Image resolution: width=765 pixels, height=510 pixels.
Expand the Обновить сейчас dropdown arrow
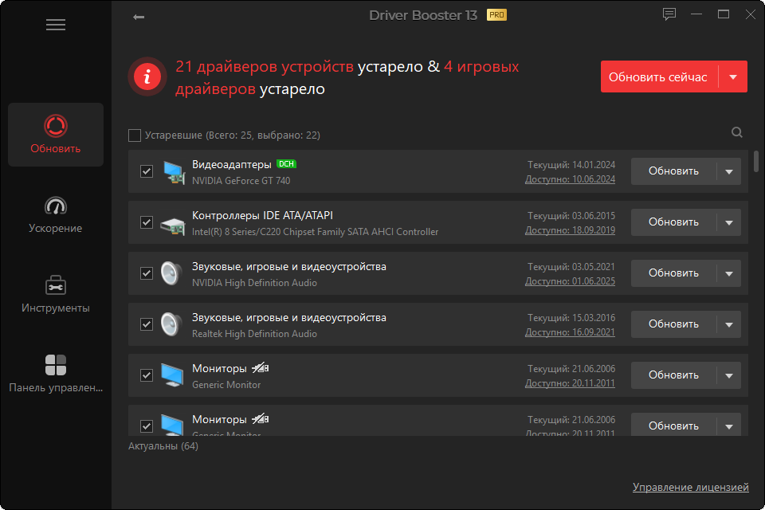733,76
